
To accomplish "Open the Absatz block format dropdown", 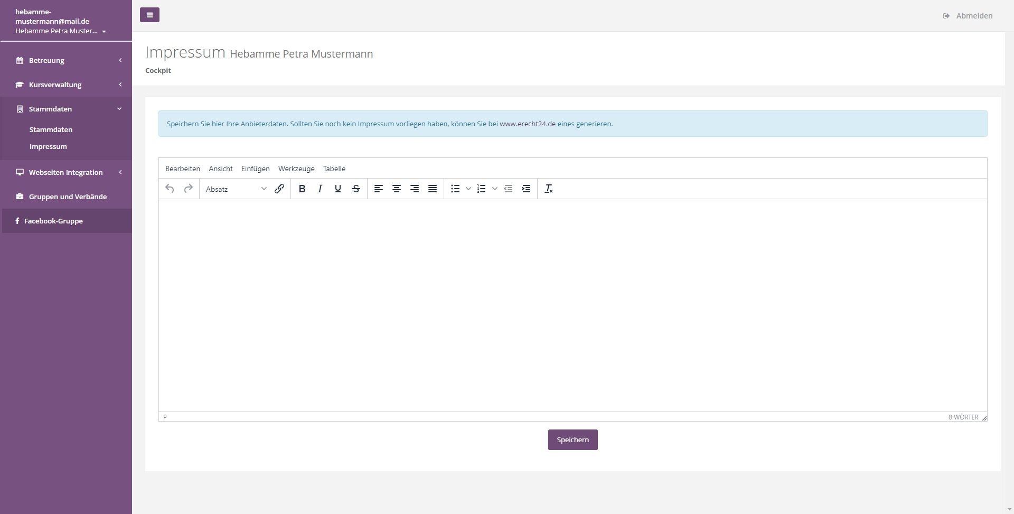I will 236,189.
